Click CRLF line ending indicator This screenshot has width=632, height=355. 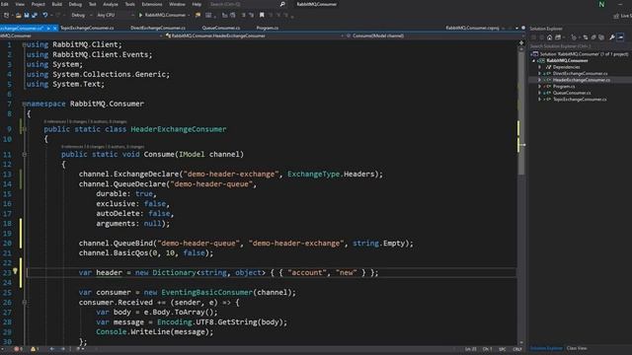click(517, 349)
